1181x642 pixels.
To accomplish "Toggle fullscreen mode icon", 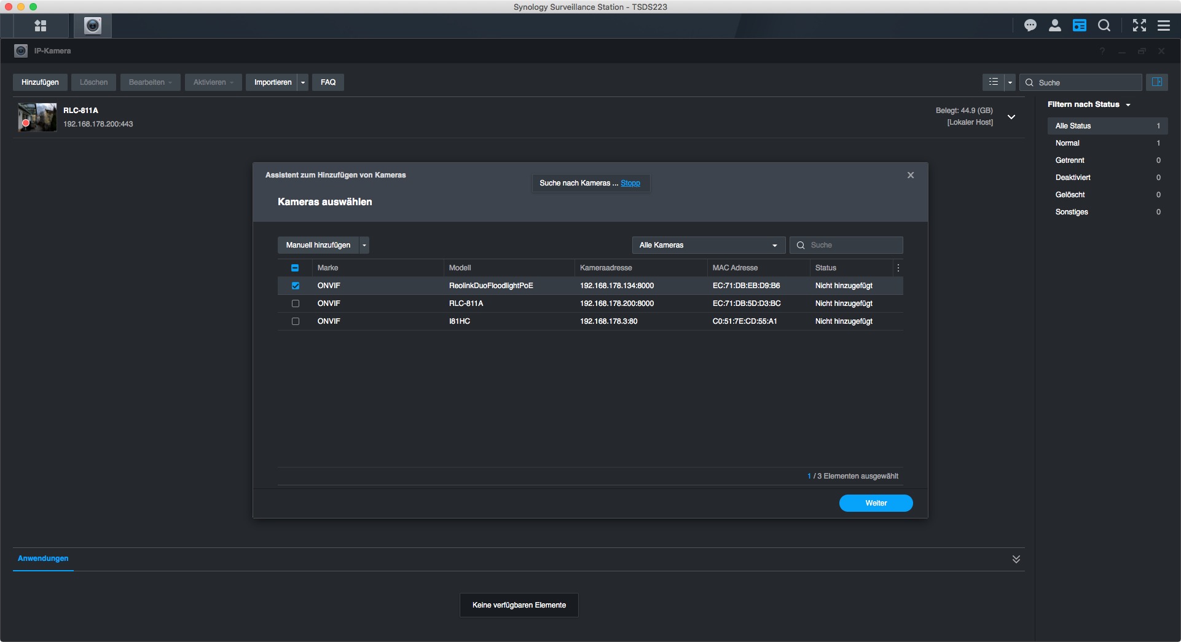I will [1139, 26].
